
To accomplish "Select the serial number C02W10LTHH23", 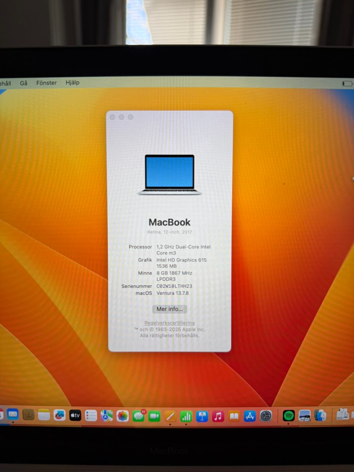I will (174, 286).
